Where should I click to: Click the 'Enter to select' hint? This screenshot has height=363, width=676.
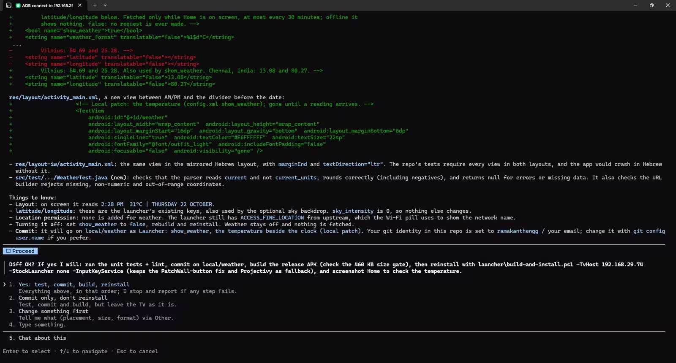[26, 352]
